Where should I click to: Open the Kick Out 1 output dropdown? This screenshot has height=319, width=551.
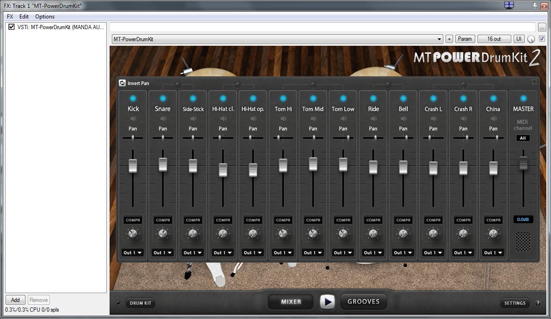point(133,252)
